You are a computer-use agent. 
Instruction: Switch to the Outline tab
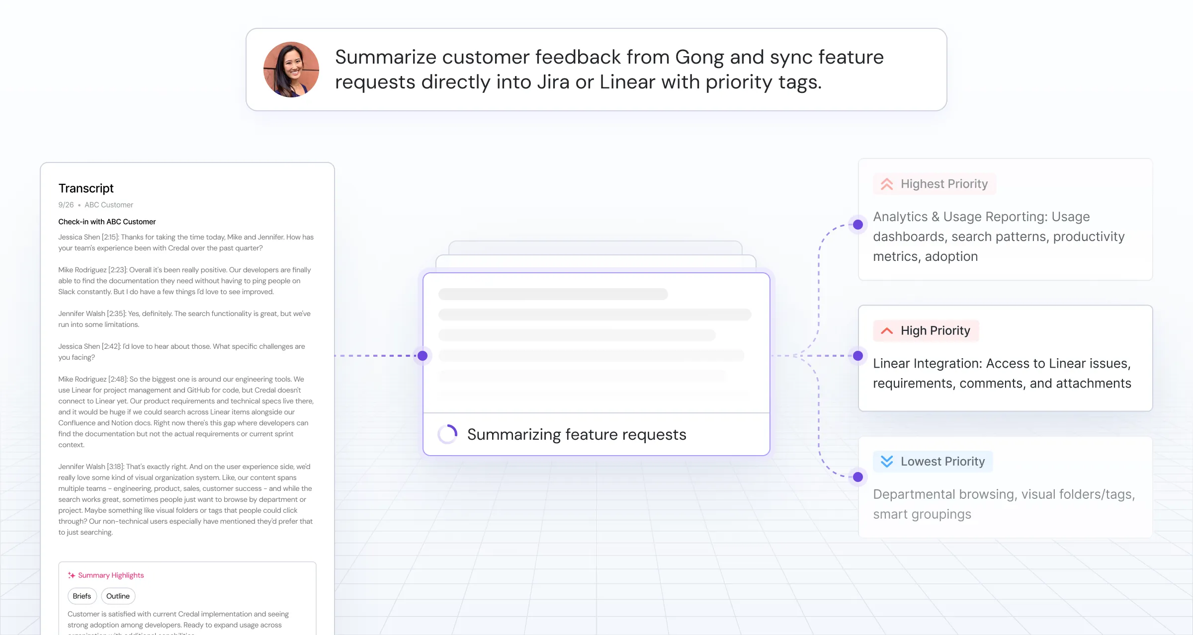118,596
